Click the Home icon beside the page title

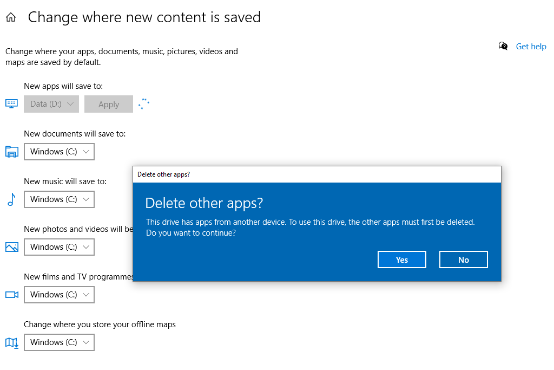11,17
